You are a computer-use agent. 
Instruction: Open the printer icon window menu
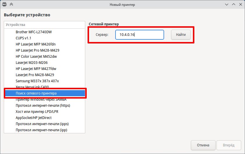pos(5,4)
